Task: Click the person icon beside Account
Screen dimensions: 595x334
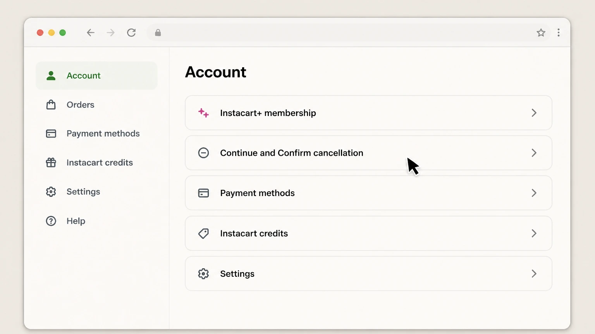Action: pyautogui.click(x=51, y=75)
